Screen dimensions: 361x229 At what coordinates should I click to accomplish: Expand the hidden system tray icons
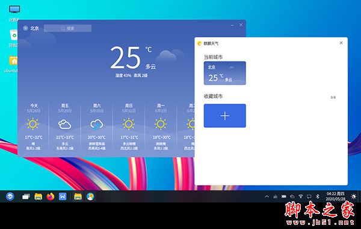pyautogui.click(x=267, y=196)
